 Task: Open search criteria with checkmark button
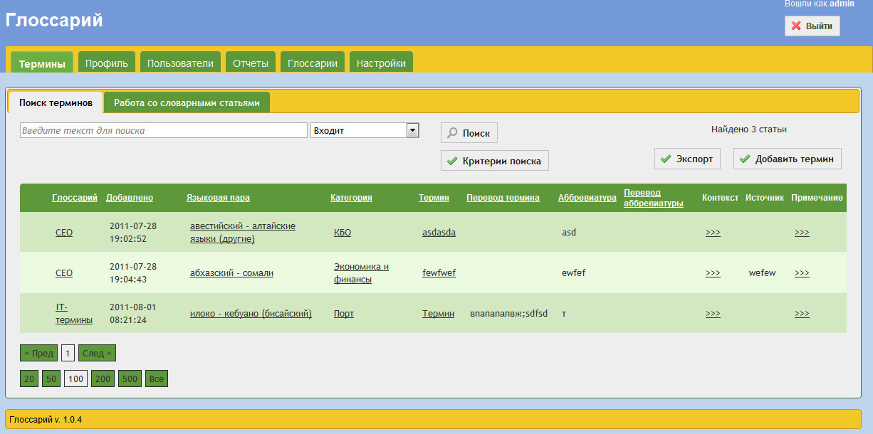coord(494,161)
